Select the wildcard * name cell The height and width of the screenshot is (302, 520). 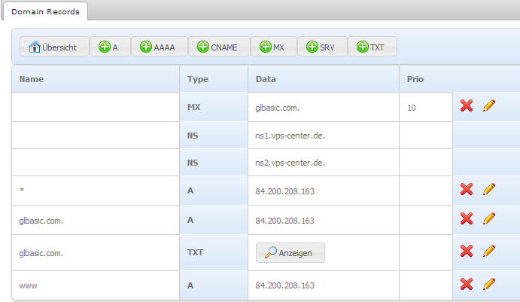96,191
